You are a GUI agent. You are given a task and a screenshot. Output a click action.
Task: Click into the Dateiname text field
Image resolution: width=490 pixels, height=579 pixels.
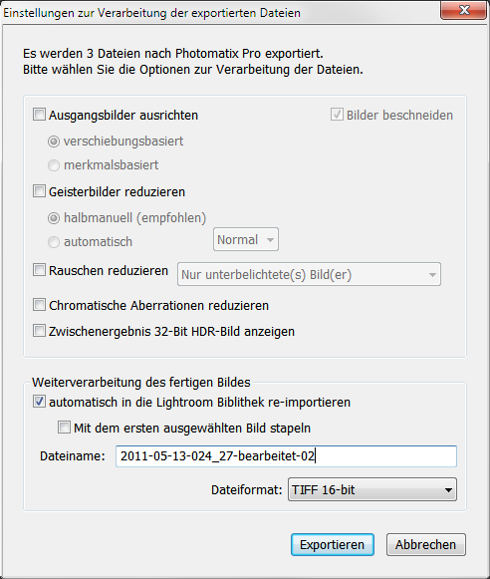286,456
